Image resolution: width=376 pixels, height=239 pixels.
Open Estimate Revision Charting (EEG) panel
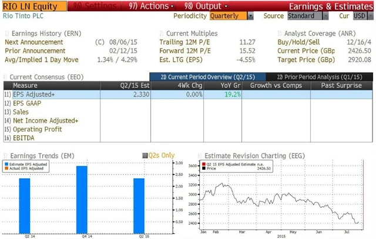pyautogui.click(x=251, y=155)
